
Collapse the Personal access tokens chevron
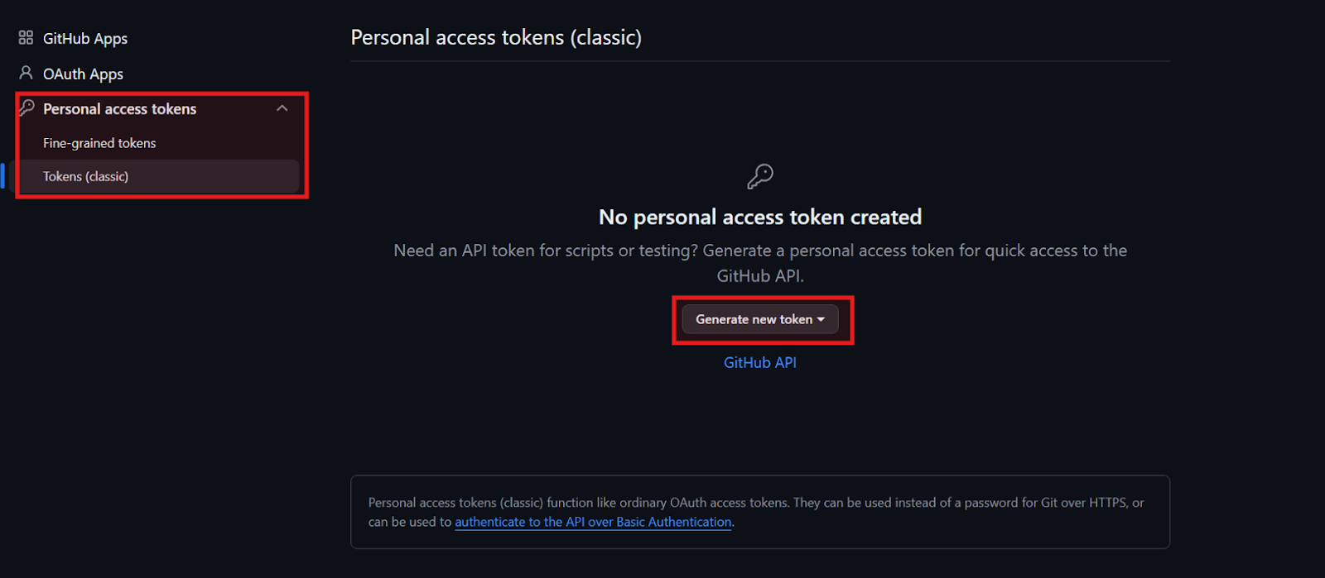pos(282,108)
